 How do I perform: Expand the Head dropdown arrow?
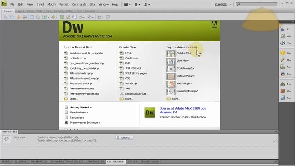click(x=84, y=18)
